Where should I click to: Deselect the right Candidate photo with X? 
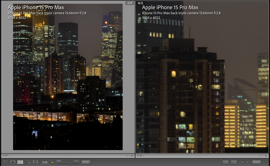click(266, 156)
